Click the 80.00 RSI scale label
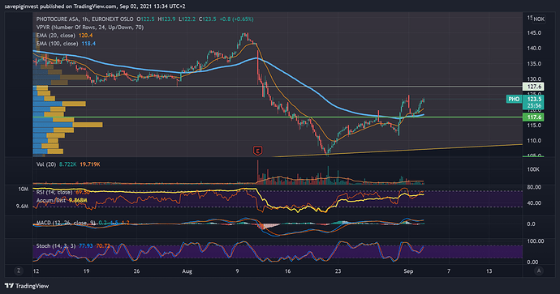The image size is (560, 294). click(x=534, y=187)
